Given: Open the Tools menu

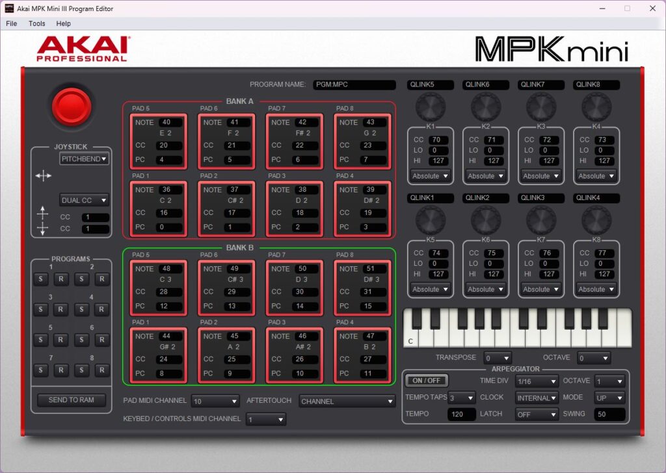Looking at the screenshot, I should pyautogui.click(x=37, y=23).
